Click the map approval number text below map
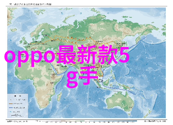Viewport: 173px width, 125px height. click(17, 121)
